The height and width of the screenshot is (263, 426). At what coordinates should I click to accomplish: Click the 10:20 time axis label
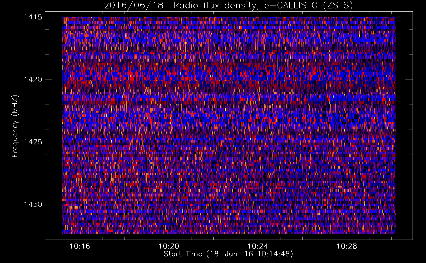(x=169, y=246)
